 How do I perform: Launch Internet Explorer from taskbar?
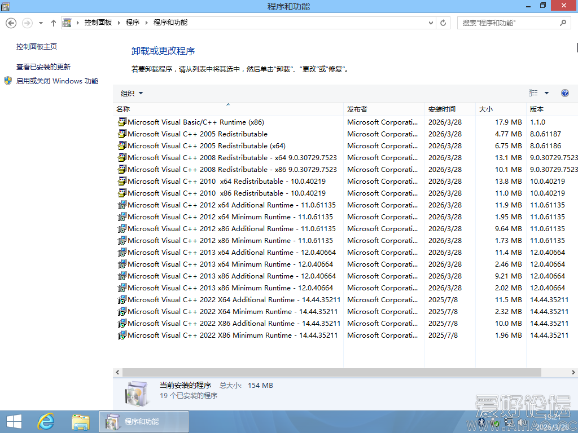[46, 422]
